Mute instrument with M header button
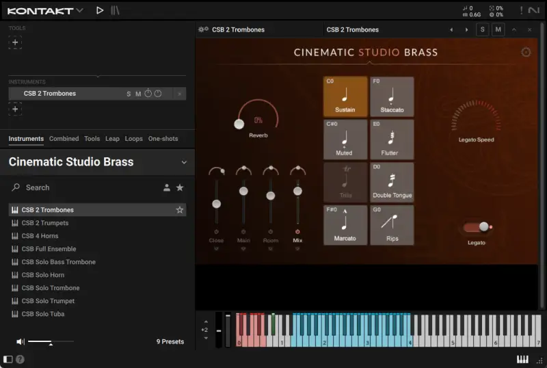The height and width of the screenshot is (368, 547). pos(498,29)
